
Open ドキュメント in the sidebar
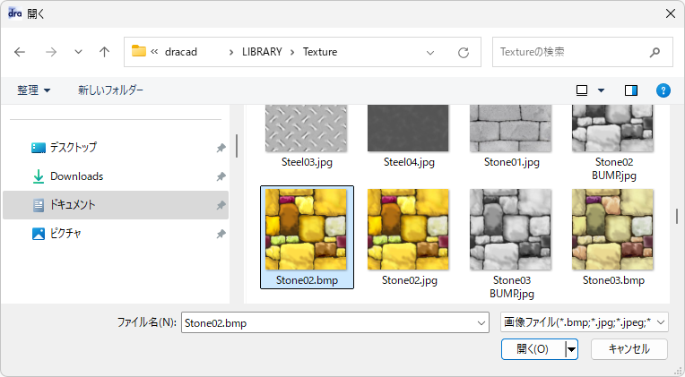[x=116, y=205]
